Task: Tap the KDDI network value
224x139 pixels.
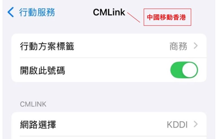Action: click(177, 125)
